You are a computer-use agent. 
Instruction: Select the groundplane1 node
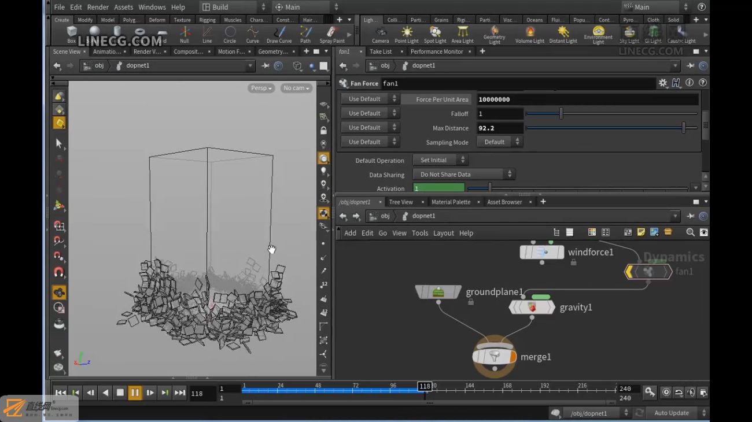[438, 292]
